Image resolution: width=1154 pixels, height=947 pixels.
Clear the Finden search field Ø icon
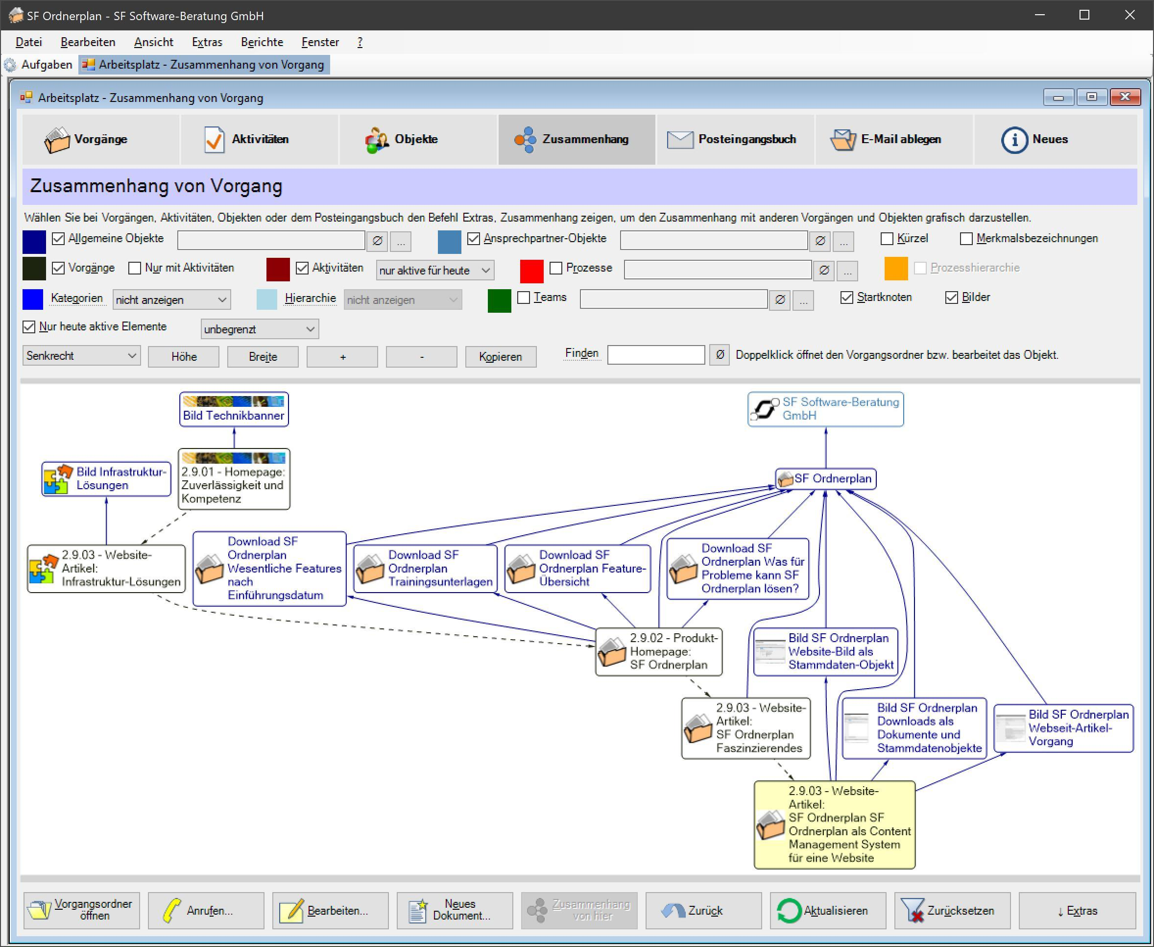tap(720, 355)
